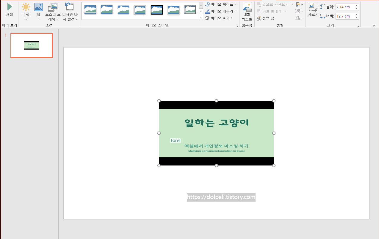Click the 너비 width input field

pyautogui.click(x=345, y=16)
